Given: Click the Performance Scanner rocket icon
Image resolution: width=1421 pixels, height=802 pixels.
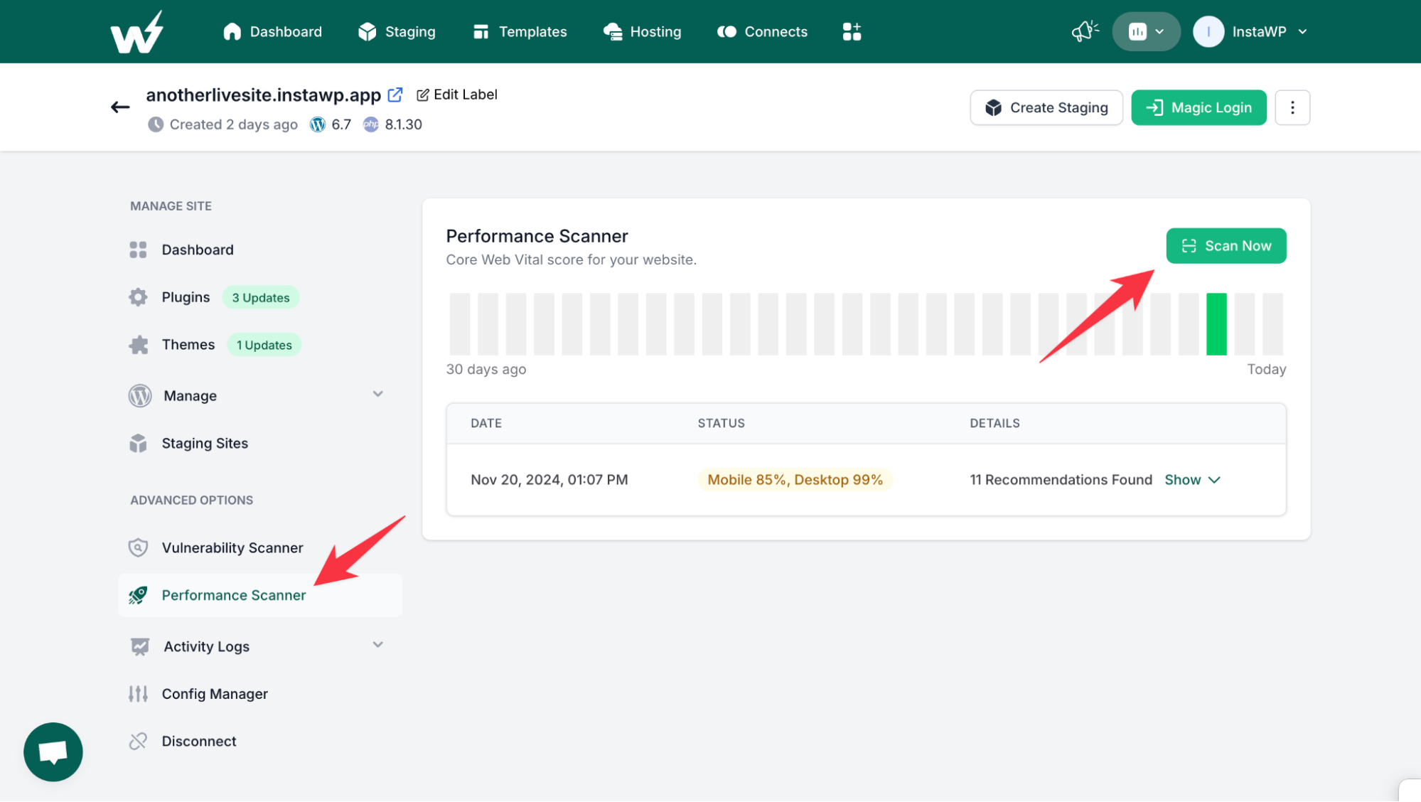Looking at the screenshot, I should coord(138,595).
